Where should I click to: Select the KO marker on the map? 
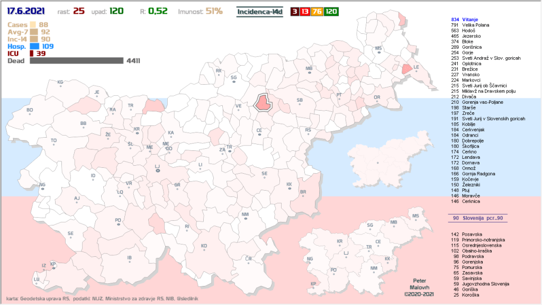point(204,248)
